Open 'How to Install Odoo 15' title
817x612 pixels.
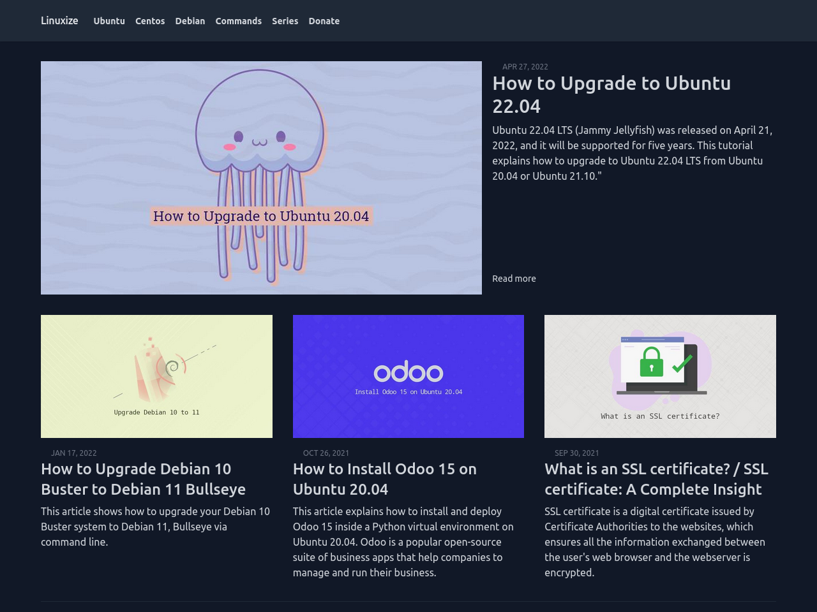pos(385,479)
